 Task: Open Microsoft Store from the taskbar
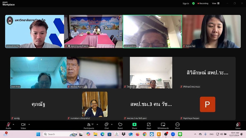click(x=109, y=134)
